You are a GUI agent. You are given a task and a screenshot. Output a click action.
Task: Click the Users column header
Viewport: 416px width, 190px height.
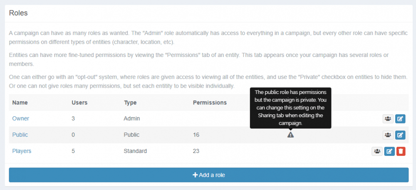pos(79,103)
